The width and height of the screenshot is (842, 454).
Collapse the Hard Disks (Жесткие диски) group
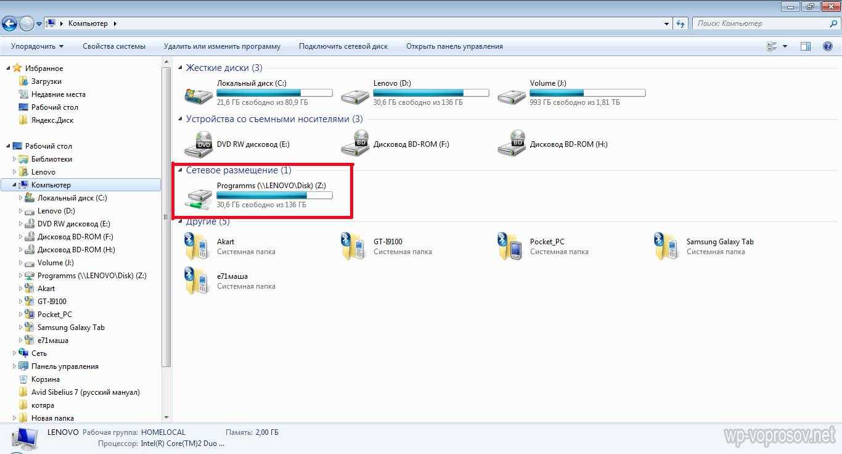pos(180,68)
